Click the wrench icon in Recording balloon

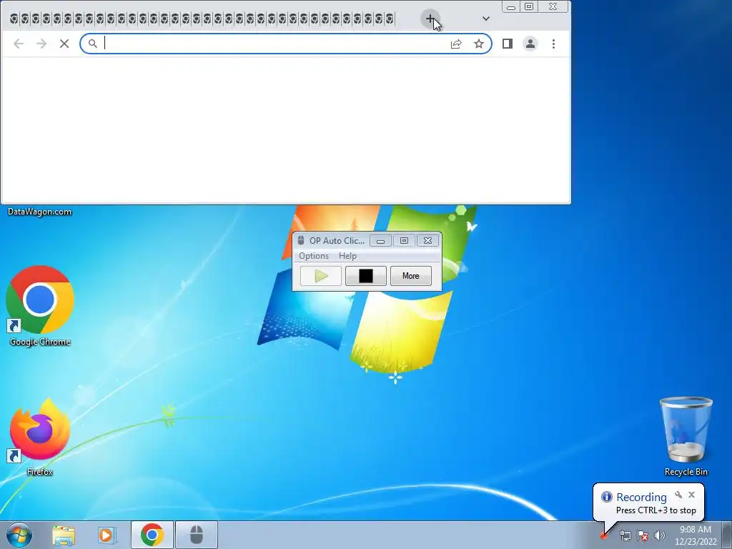[678, 495]
